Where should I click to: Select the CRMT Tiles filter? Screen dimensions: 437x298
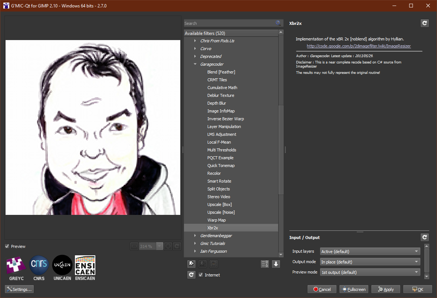pos(217,80)
